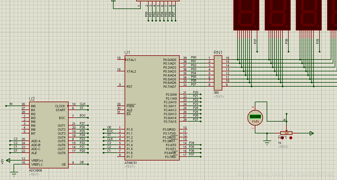Click the P2.7/A15 pin label
This screenshot has height=180, width=337.
pyautogui.click(x=170, y=122)
